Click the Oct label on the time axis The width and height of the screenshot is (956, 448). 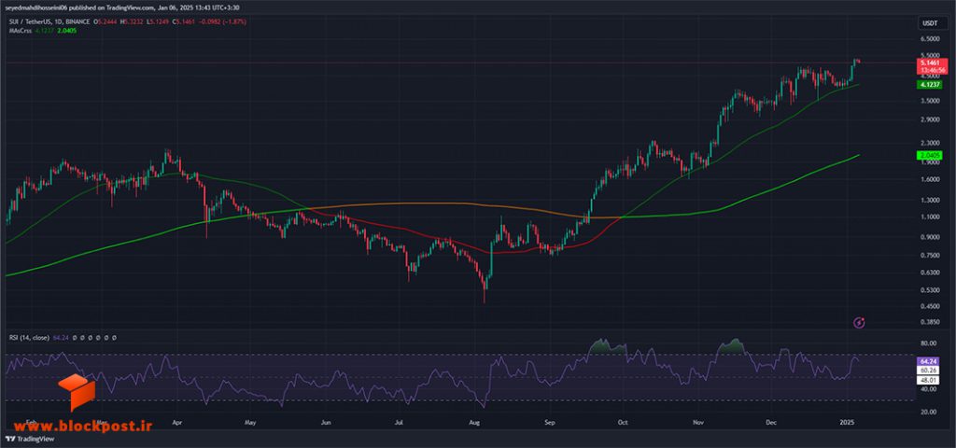tap(622, 422)
